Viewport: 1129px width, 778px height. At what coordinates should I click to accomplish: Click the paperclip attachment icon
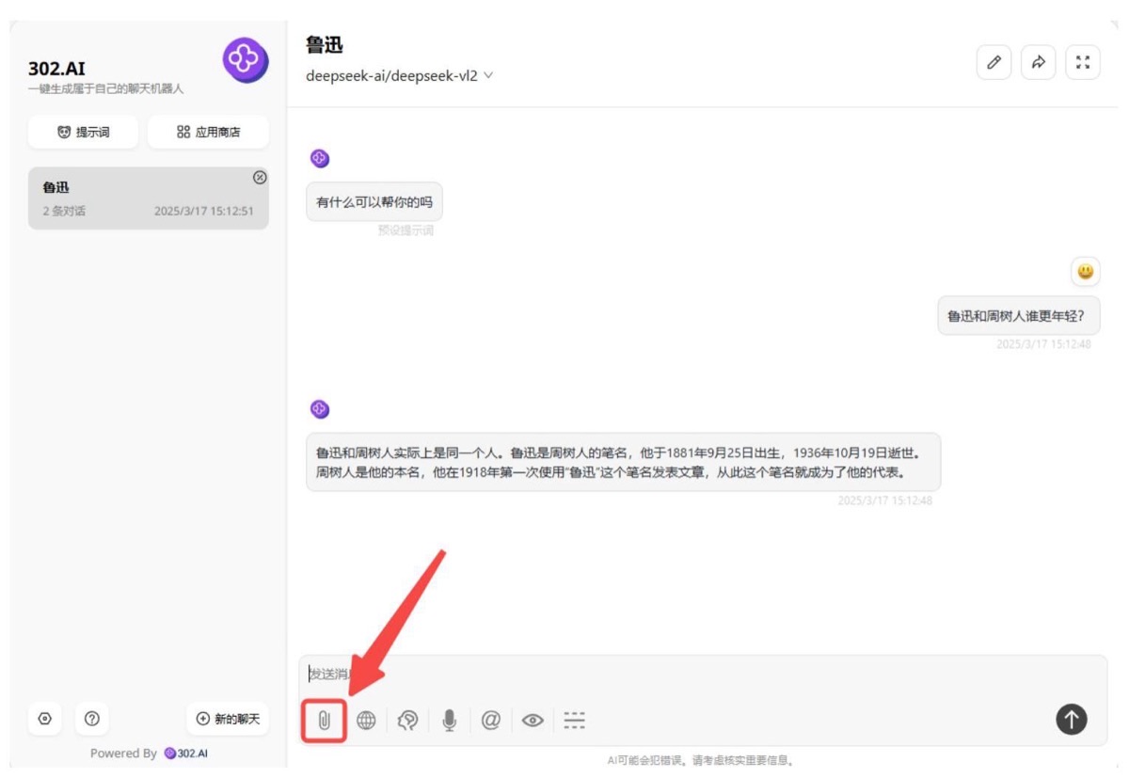[x=324, y=721]
